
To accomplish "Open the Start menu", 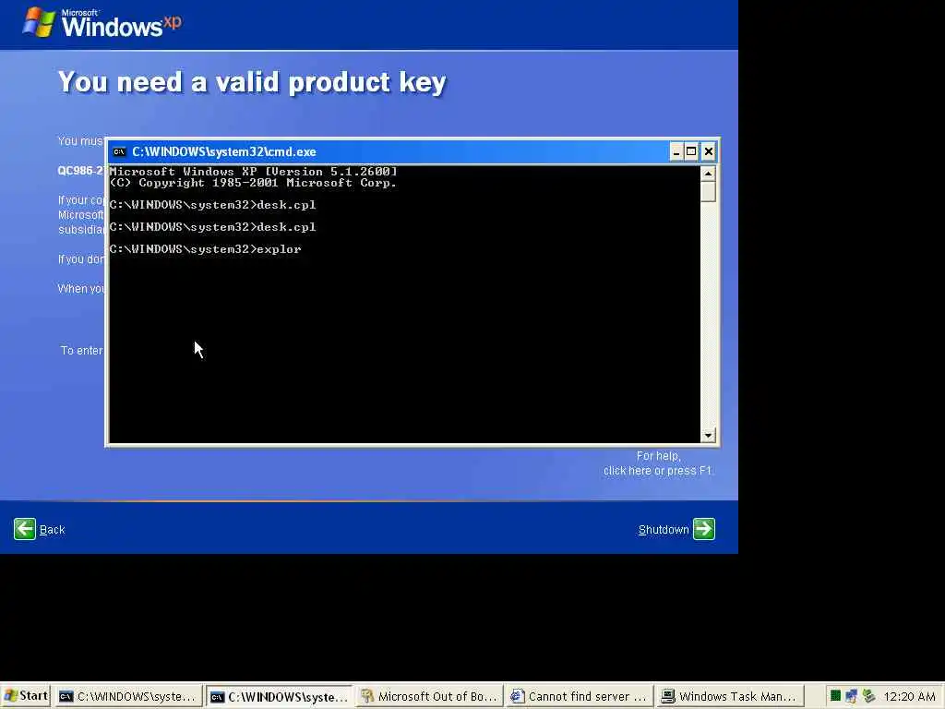I will coord(25,696).
